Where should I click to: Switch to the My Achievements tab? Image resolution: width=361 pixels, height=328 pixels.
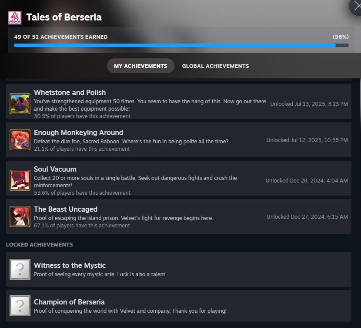(140, 66)
